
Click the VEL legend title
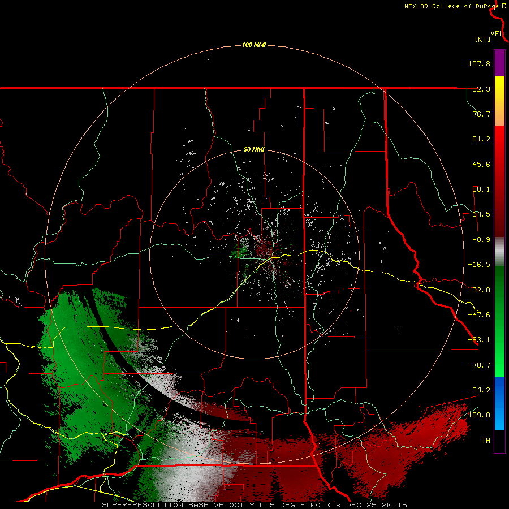(497, 33)
